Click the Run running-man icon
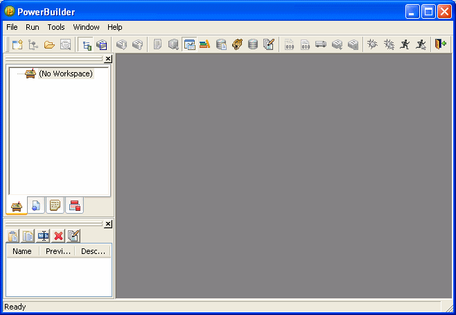Screen dimensions: 456x315 405,44
